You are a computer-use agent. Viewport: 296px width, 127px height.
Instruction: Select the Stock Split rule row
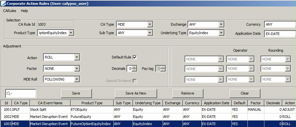pyautogui.click(x=148, y=109)
